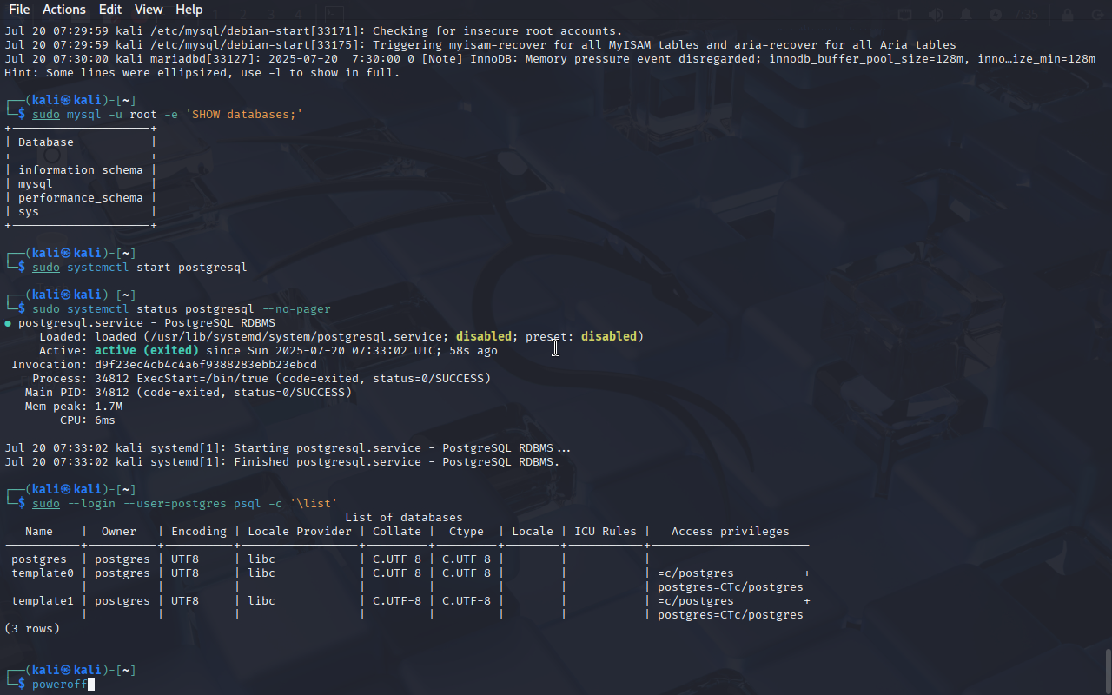Click 'template0' in the Name column
1112x695 pixels.
[43, 573]
